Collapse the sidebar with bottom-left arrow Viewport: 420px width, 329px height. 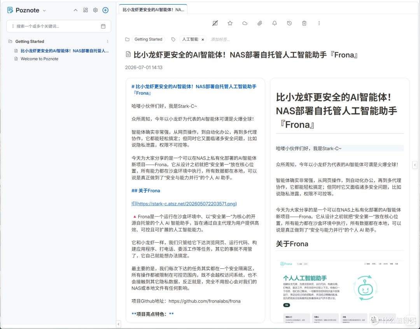119,324
